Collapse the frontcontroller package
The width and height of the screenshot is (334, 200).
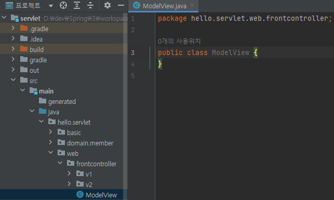tap(60, 163)
